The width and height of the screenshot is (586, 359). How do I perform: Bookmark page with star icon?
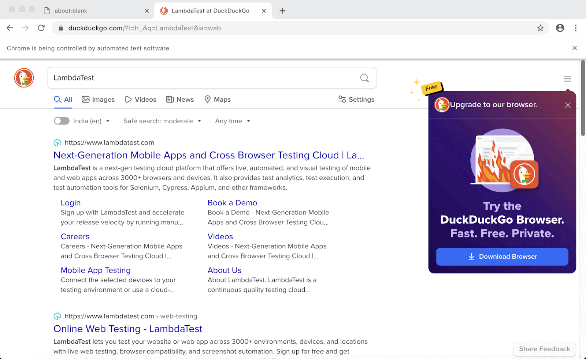[540, 28]
